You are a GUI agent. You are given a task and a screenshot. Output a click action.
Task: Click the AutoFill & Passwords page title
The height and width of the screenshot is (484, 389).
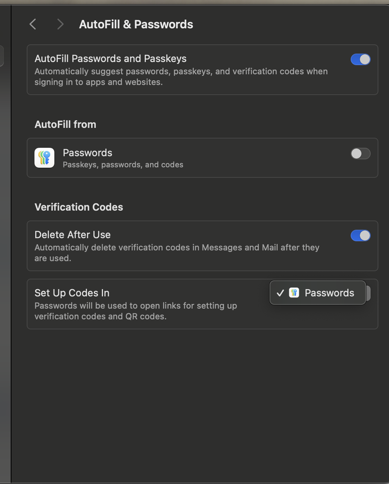(x=136, y=24)
